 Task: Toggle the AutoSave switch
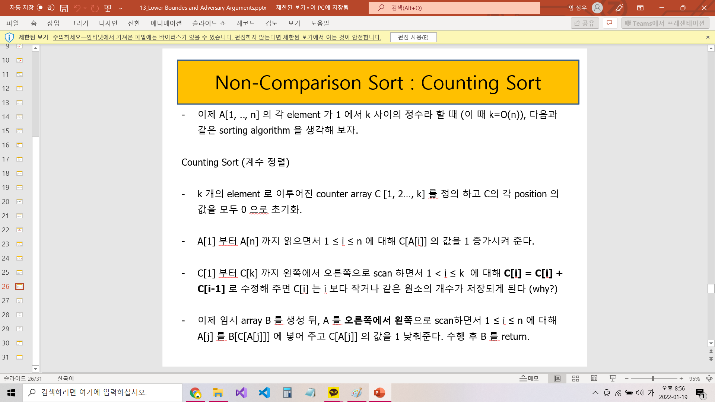(45, 8)
